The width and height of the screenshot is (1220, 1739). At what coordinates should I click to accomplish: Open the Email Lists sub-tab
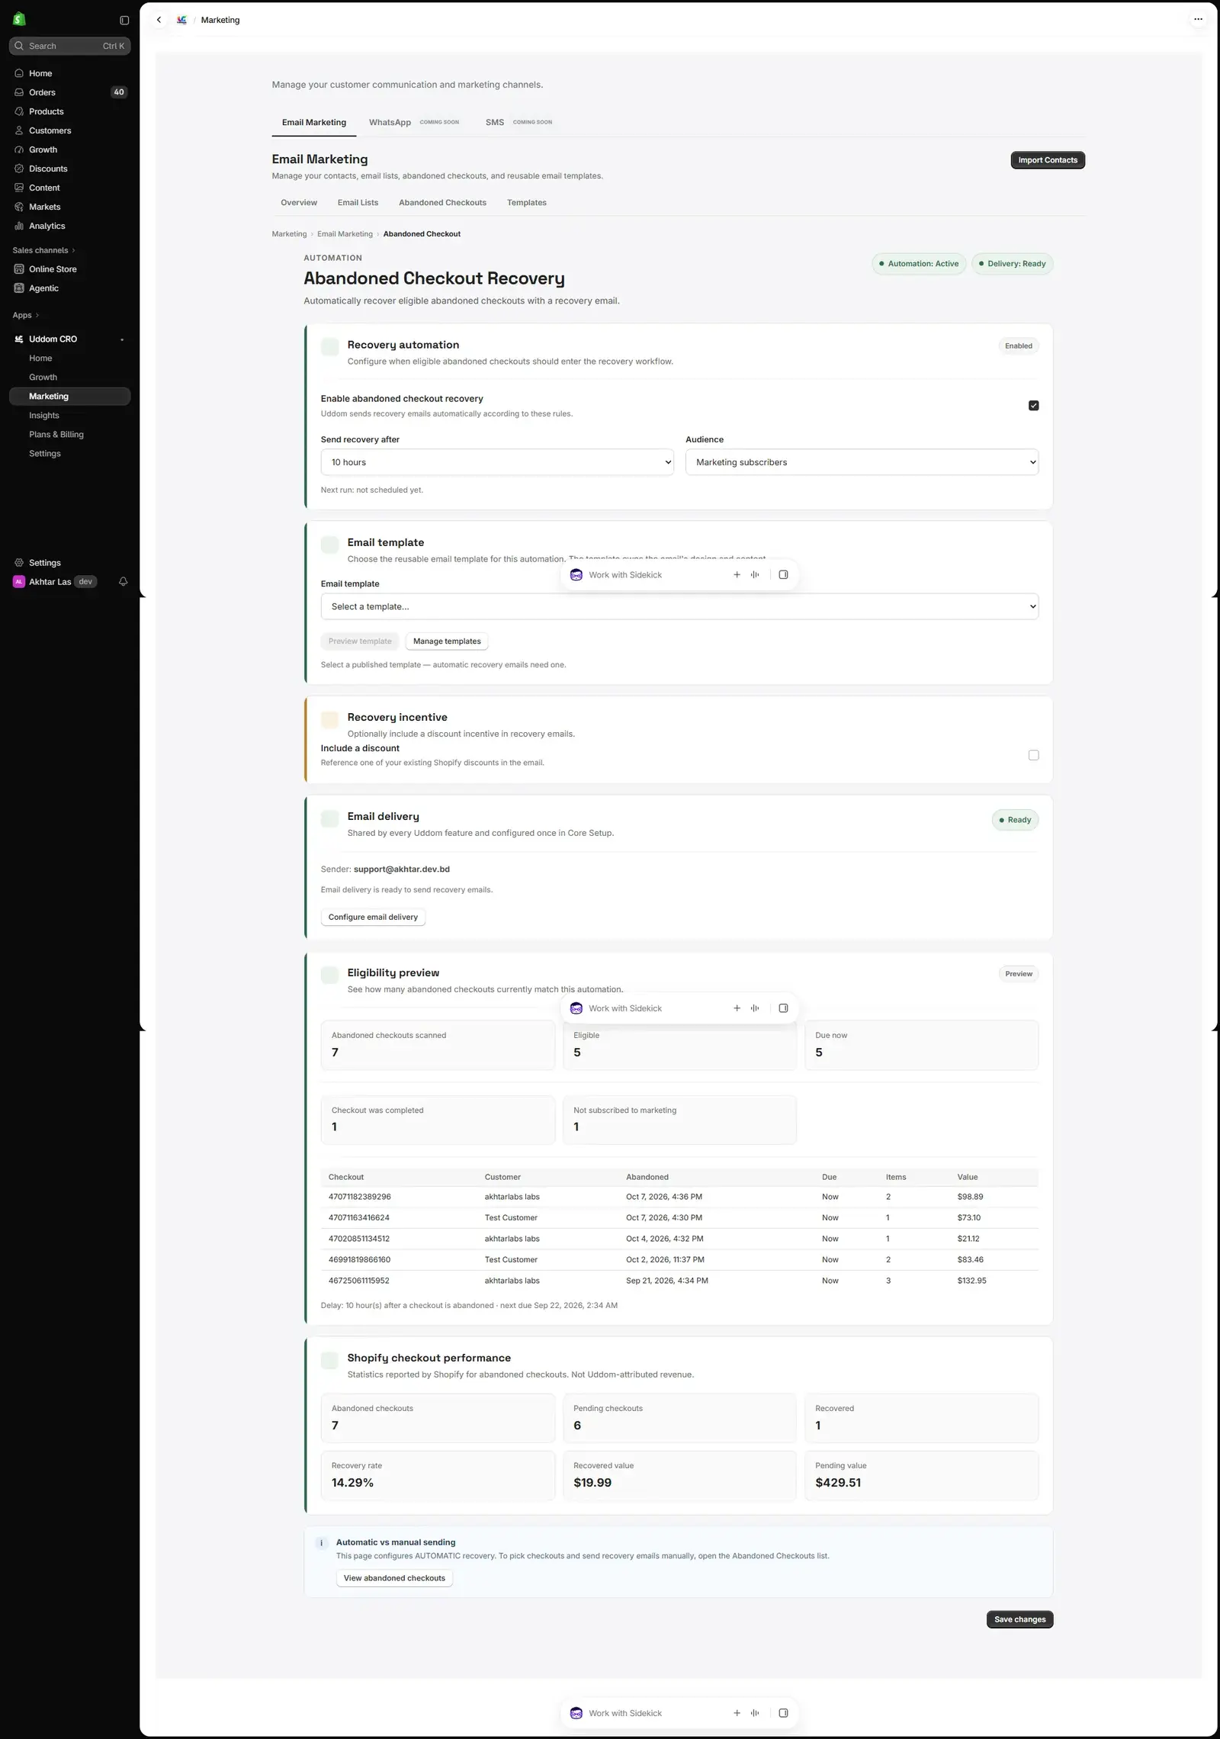(x=358, y=203)
